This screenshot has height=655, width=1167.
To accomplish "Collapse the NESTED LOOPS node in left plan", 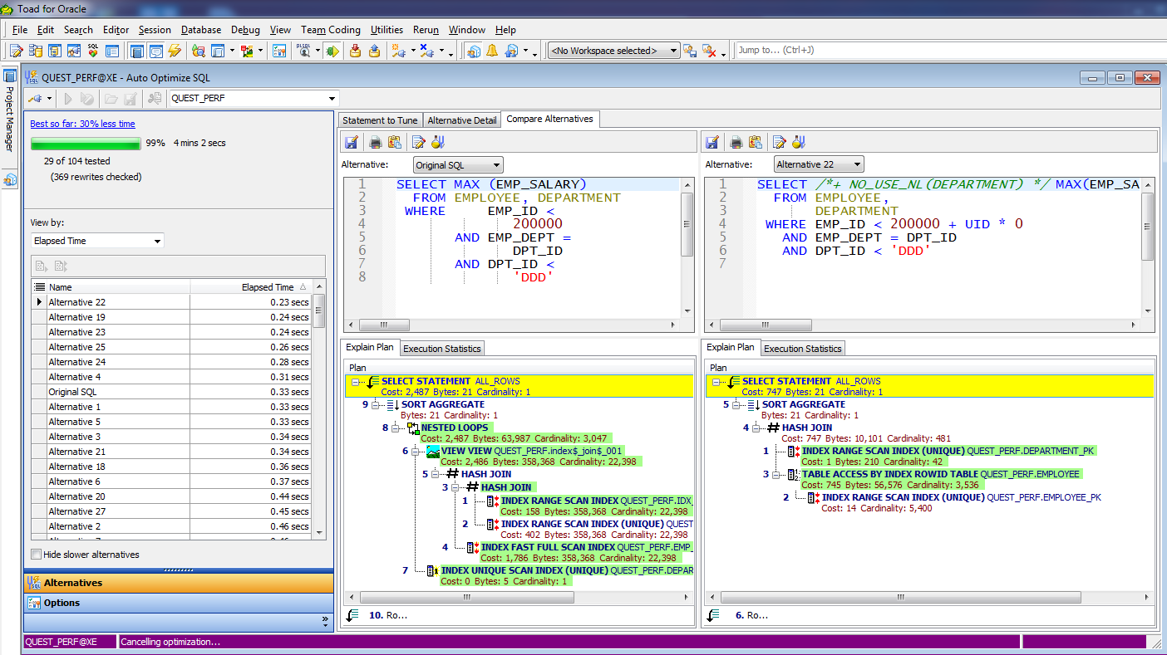I will (395, 428).
